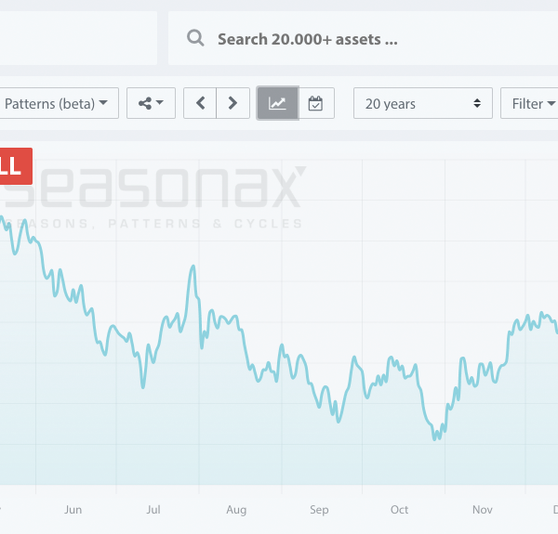Click the late-July peak on seasonal line
Viewport: 558px width, 534px height.
pyautogui.click(x=193, y=267)
